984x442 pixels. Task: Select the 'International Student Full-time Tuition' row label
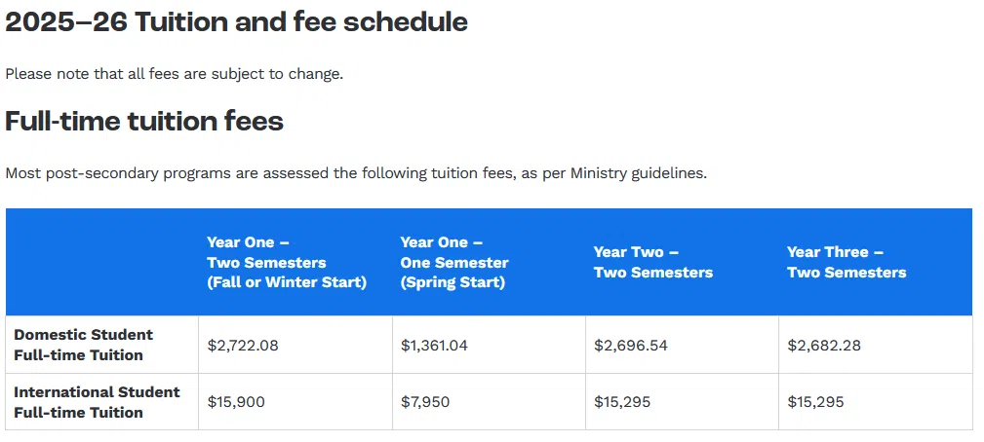point(97,402)
